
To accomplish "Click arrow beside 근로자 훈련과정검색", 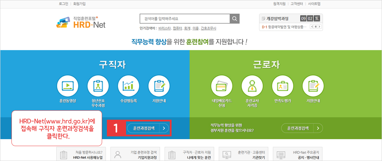I will (x=318, y=128).
